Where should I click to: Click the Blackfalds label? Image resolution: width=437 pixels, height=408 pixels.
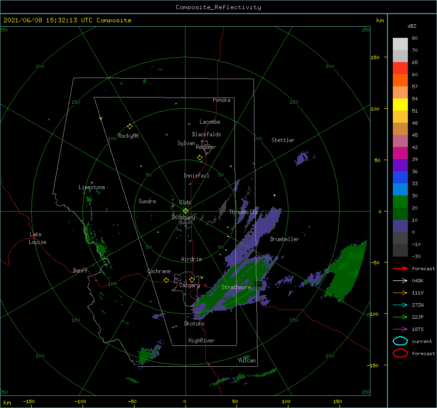click(x=206, y=134)
